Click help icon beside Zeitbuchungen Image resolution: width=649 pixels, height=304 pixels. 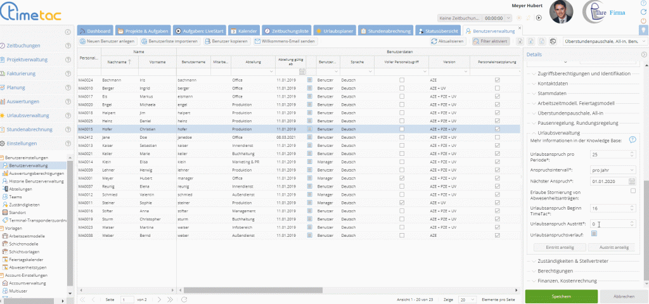click(67, 46)
